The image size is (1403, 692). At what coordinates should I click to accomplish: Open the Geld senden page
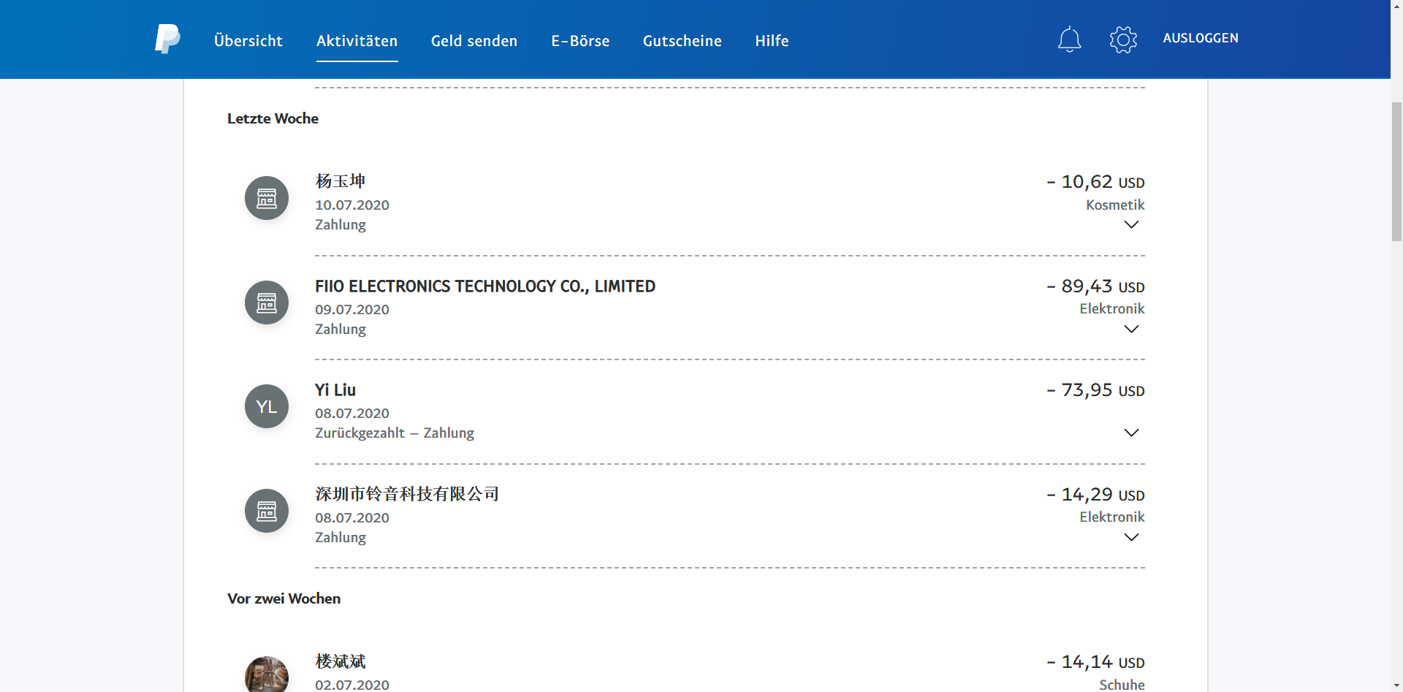pos(474,41)
